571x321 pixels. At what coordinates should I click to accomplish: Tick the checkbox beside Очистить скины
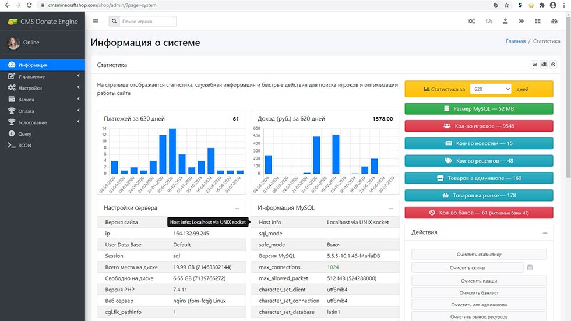click(530, 268)
